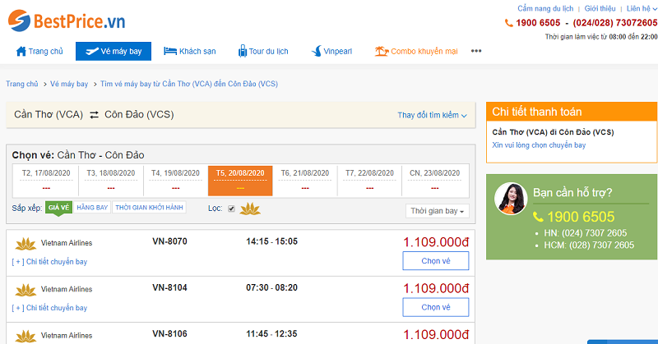Open the Thời gian bay dropdown
This screenshot has width=658, height=344.
[438, 211]
